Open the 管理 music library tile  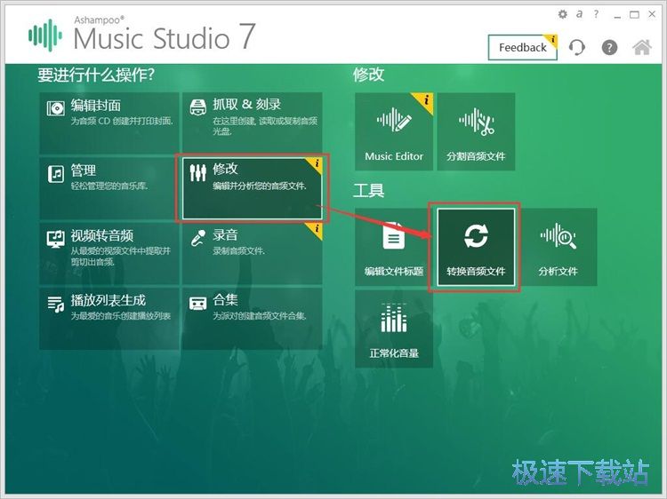[x=108, y=188]
